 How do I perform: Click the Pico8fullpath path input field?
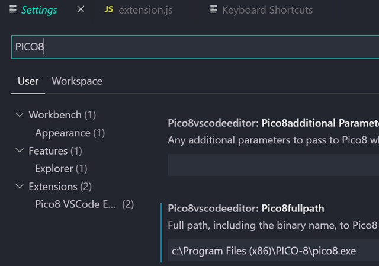[274, 251]
